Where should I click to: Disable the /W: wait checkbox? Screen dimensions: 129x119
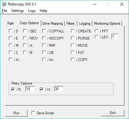42,89
